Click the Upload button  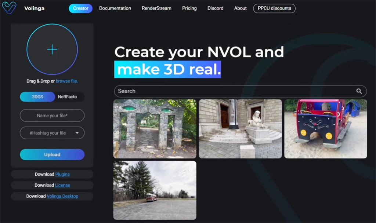(52, 154)
